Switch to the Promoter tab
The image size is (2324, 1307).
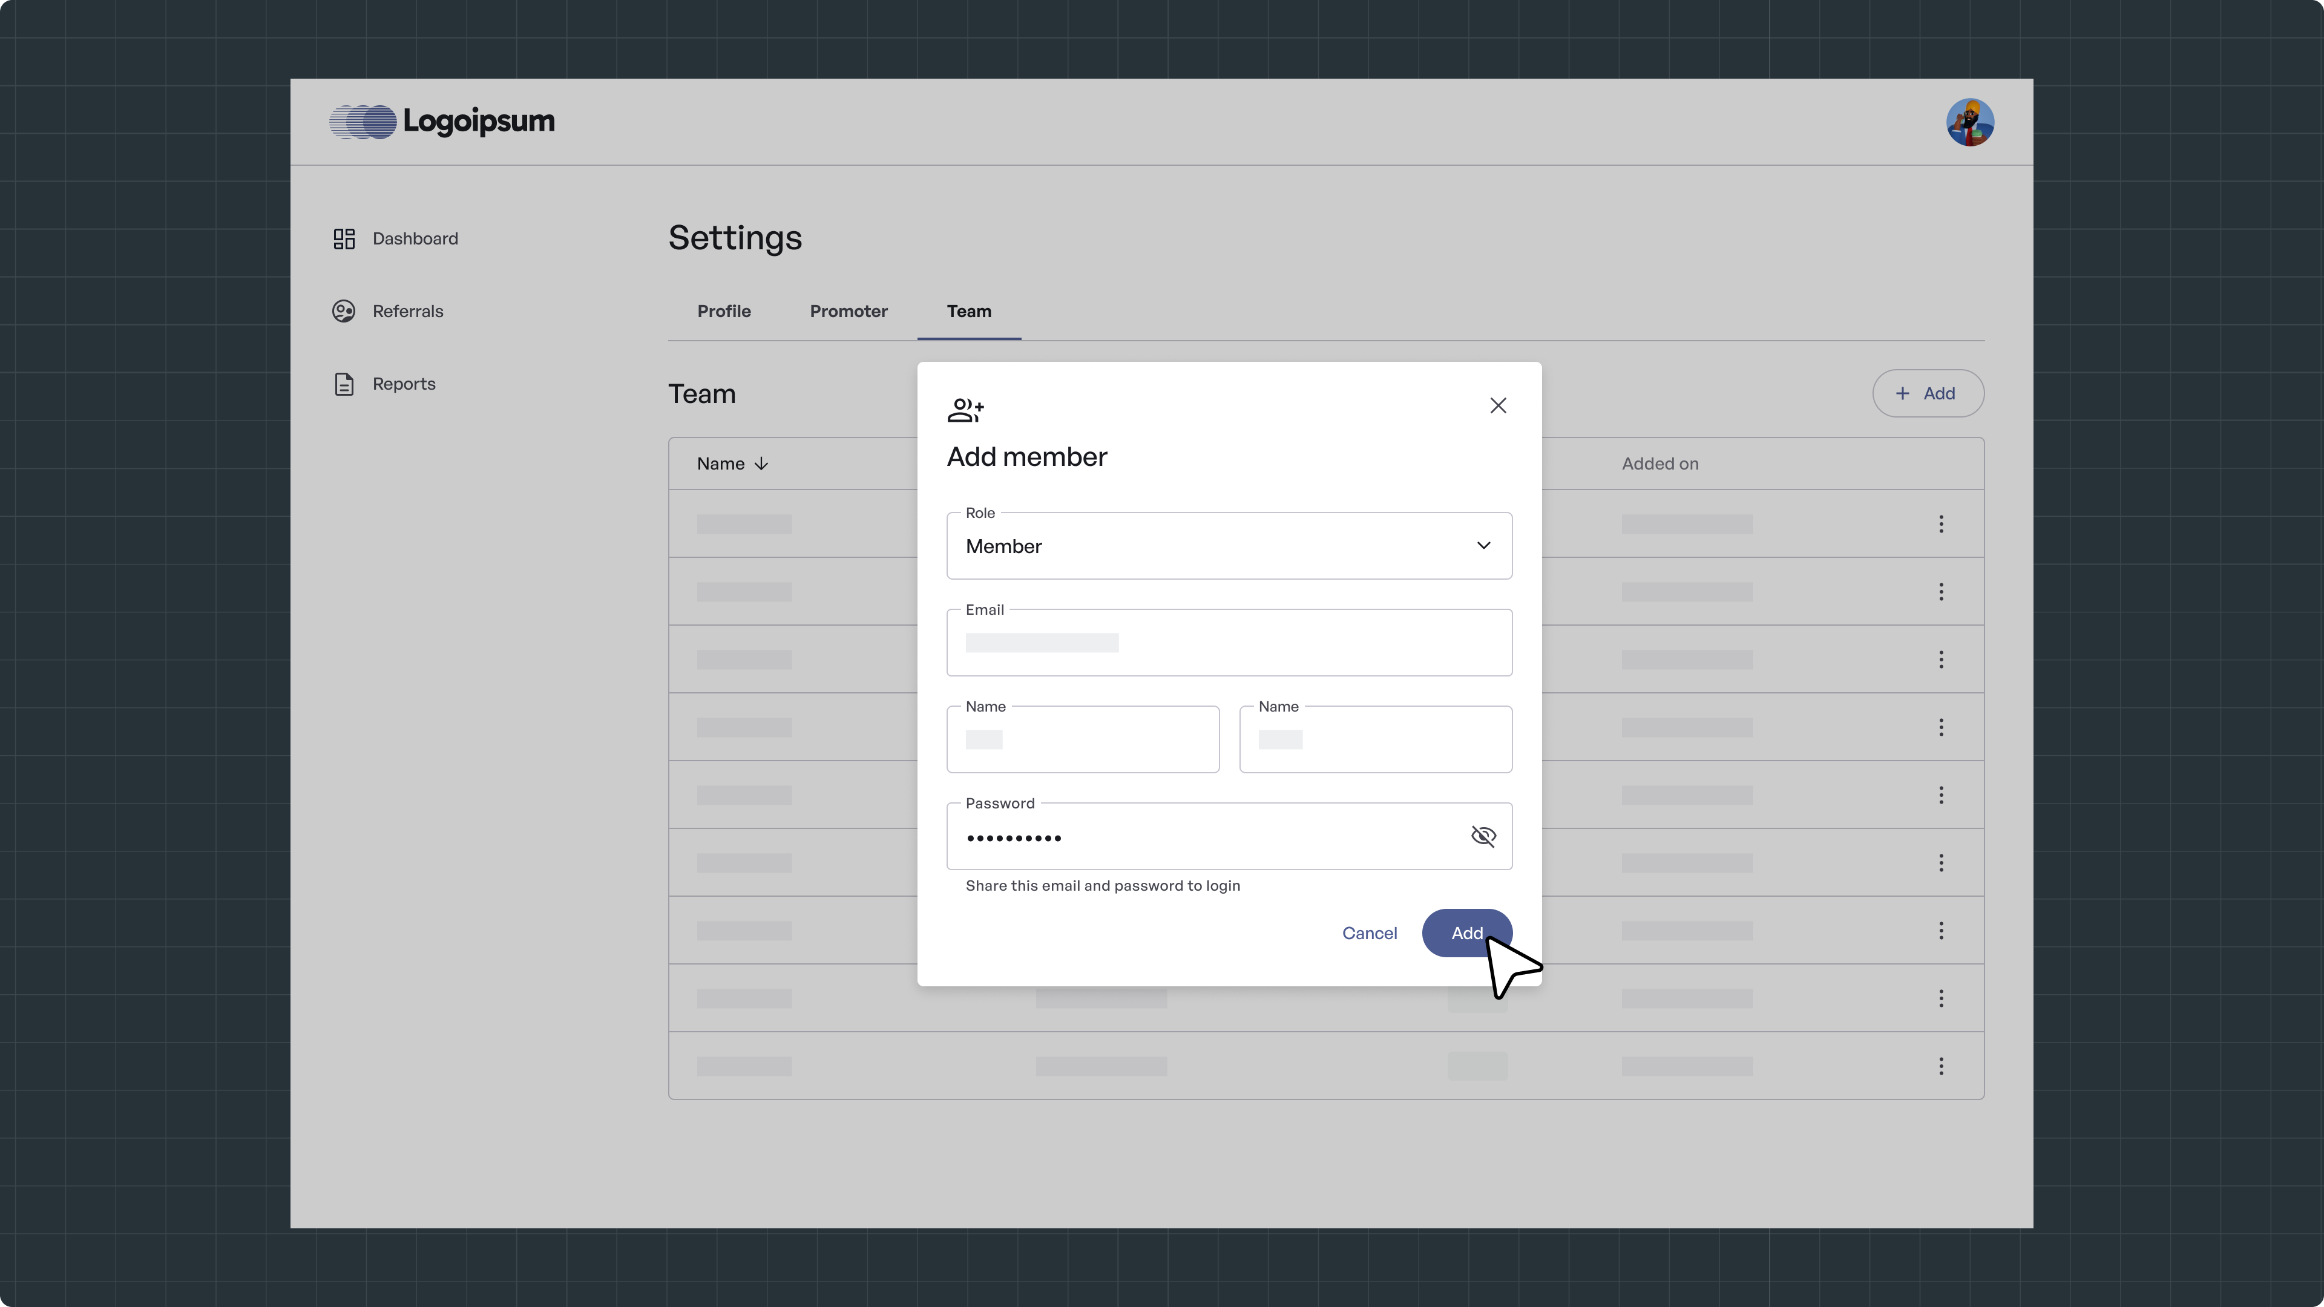pos(848,311)
